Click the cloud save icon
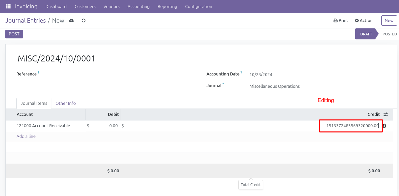 (x=71, y=21)
